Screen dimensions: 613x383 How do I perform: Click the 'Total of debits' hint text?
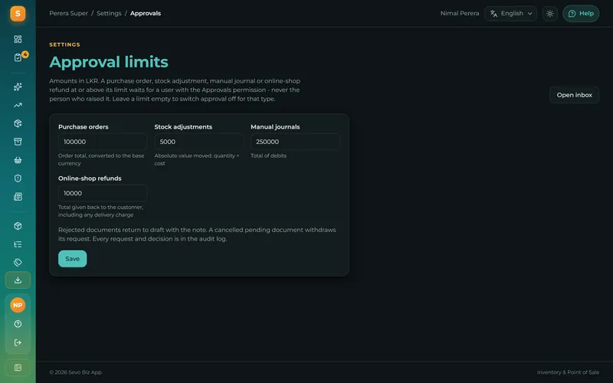point(269,155)
